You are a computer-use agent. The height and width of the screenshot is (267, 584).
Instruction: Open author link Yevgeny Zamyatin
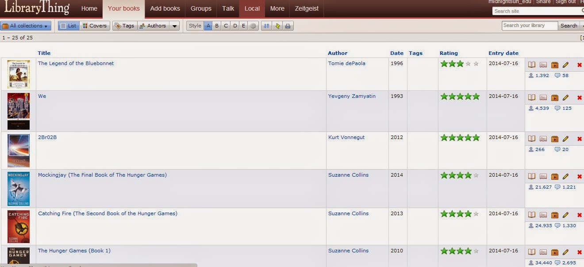352,96
